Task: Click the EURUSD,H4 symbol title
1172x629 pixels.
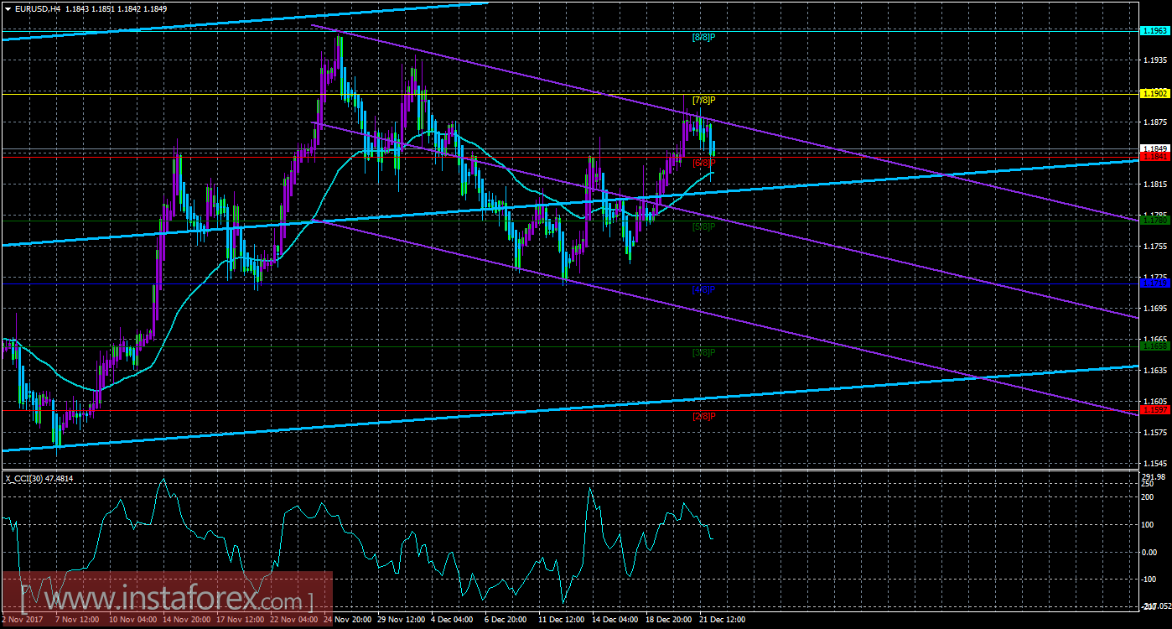Action: [x=37, y=8]
